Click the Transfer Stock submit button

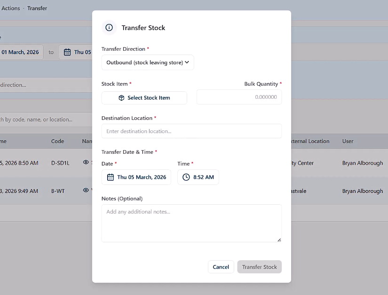click(x=259, y=267)
